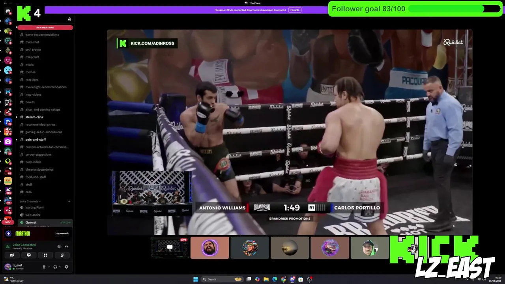
Task: Select the green hooded participant tile
Action: pyautogui.click(x=370, y=248)
